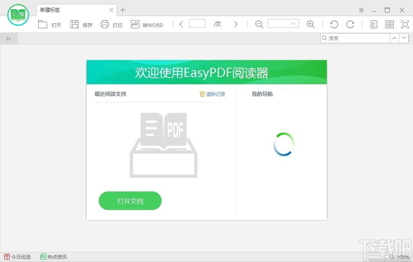The image size is (413, 262).
Task: Maximize the EasyPDF window
Action: [x=387, y=10]
